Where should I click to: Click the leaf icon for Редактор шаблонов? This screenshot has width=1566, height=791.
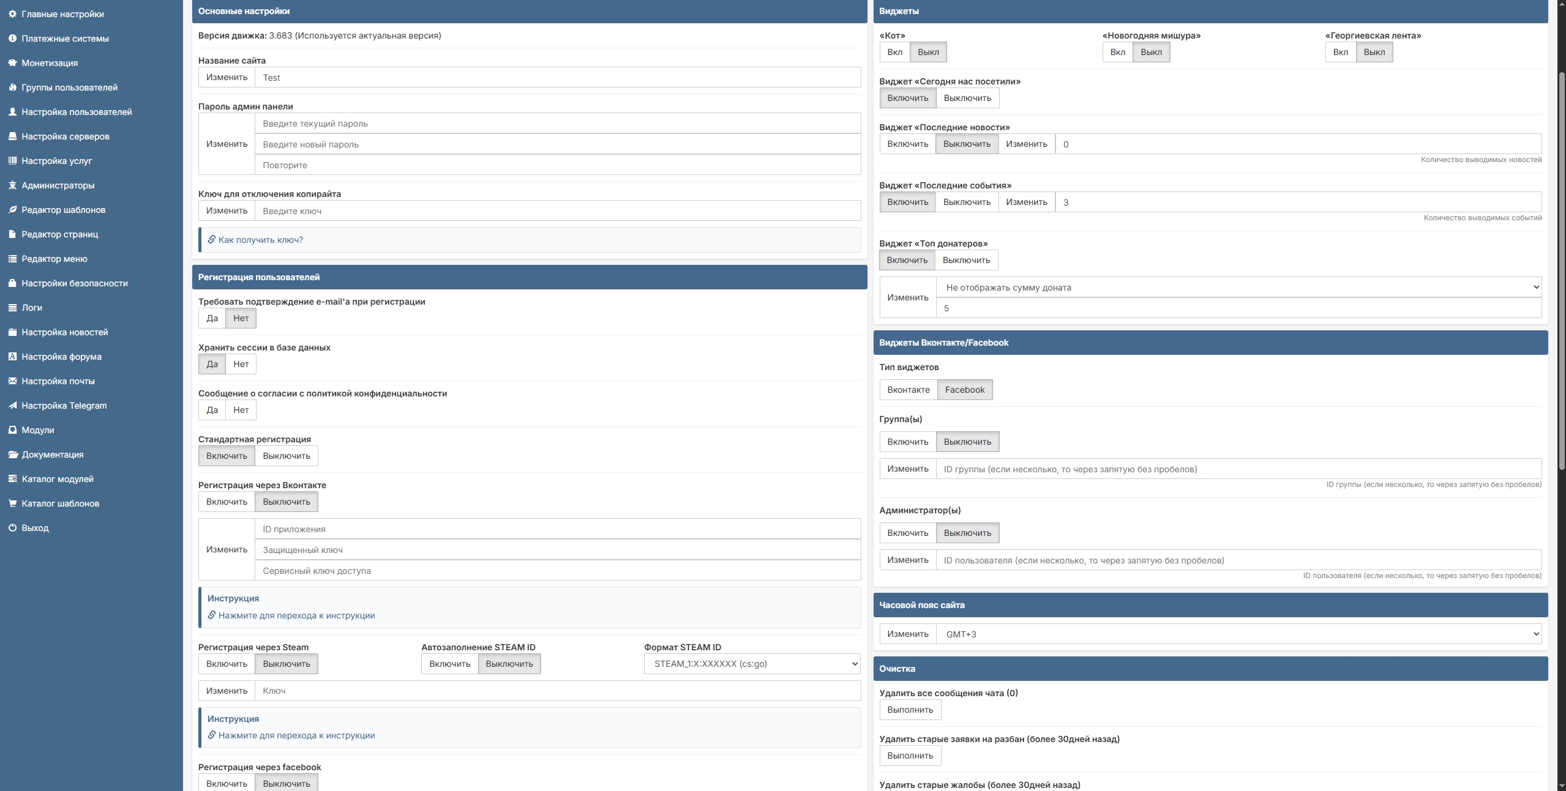[x=12, y=210]
